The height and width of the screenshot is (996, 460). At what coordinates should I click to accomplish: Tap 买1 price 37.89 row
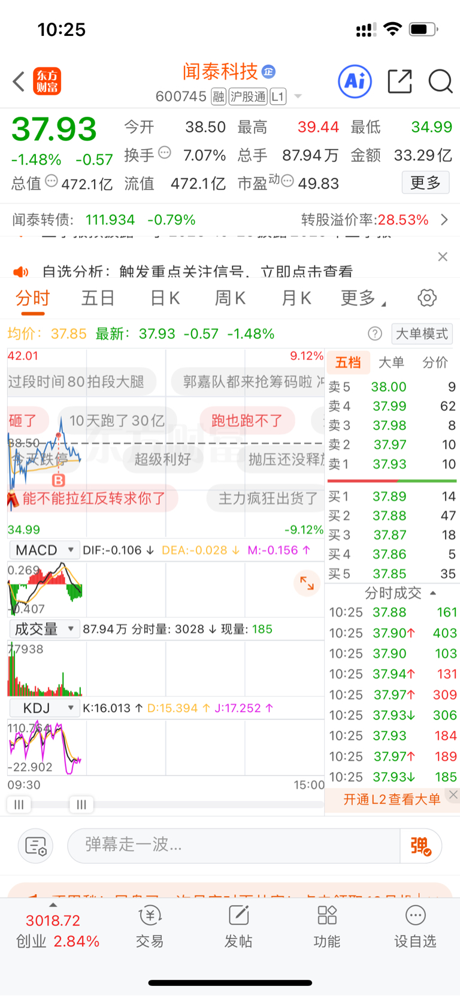coord(392,497)
